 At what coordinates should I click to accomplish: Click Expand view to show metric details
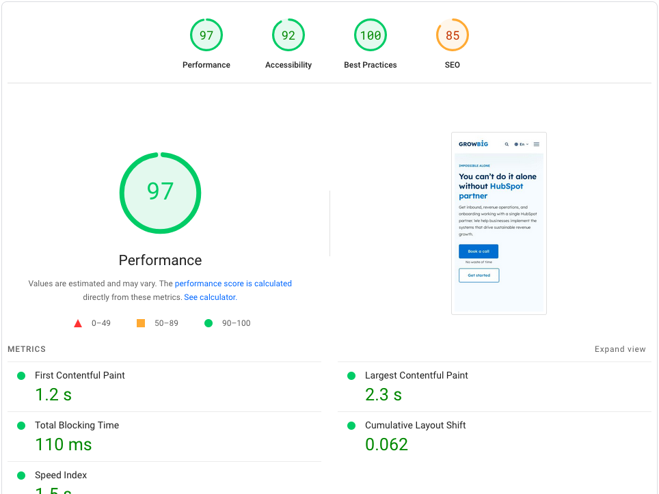(x=620, y=348)
